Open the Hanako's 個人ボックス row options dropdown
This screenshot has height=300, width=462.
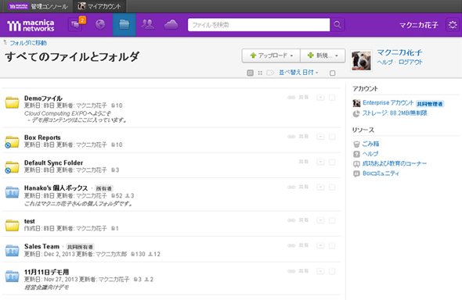(x=320, y=187)
